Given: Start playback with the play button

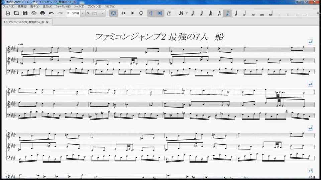Looking at the screenshot, I should (x=132, y=13).
